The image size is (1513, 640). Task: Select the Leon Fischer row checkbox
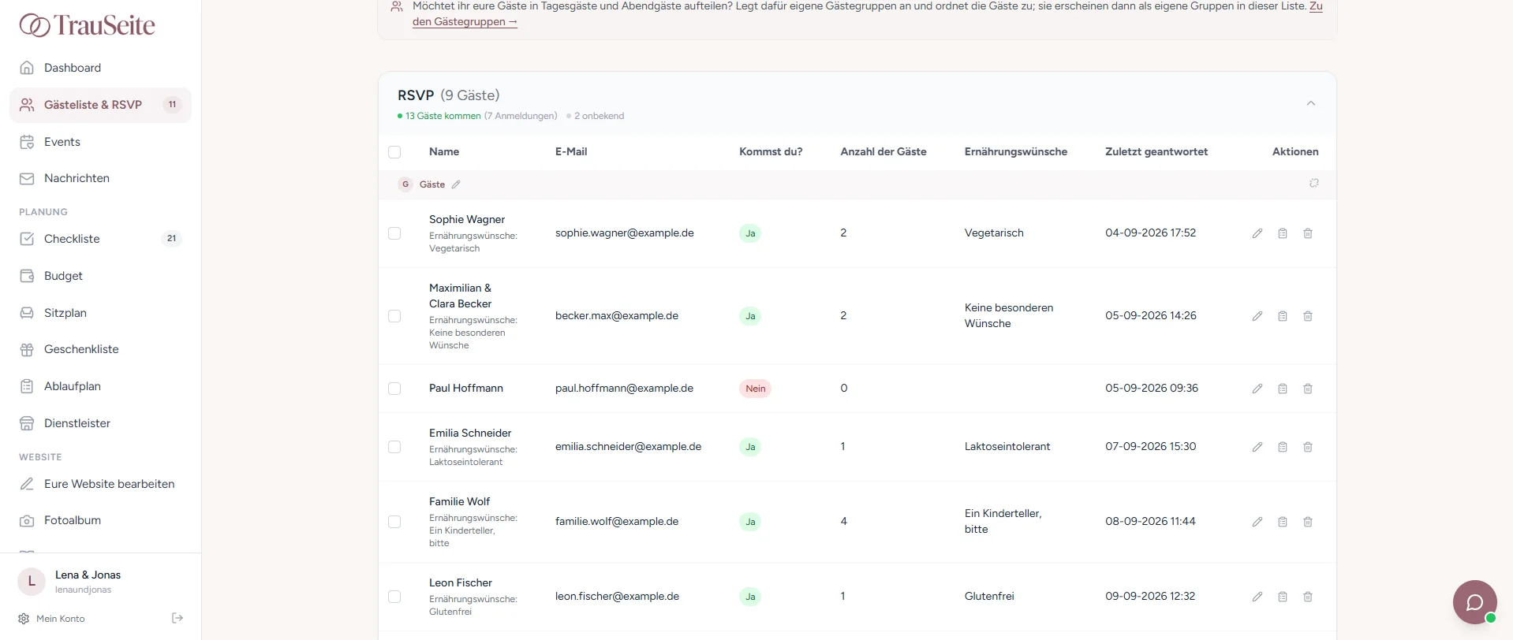click(x=394, y=597)
